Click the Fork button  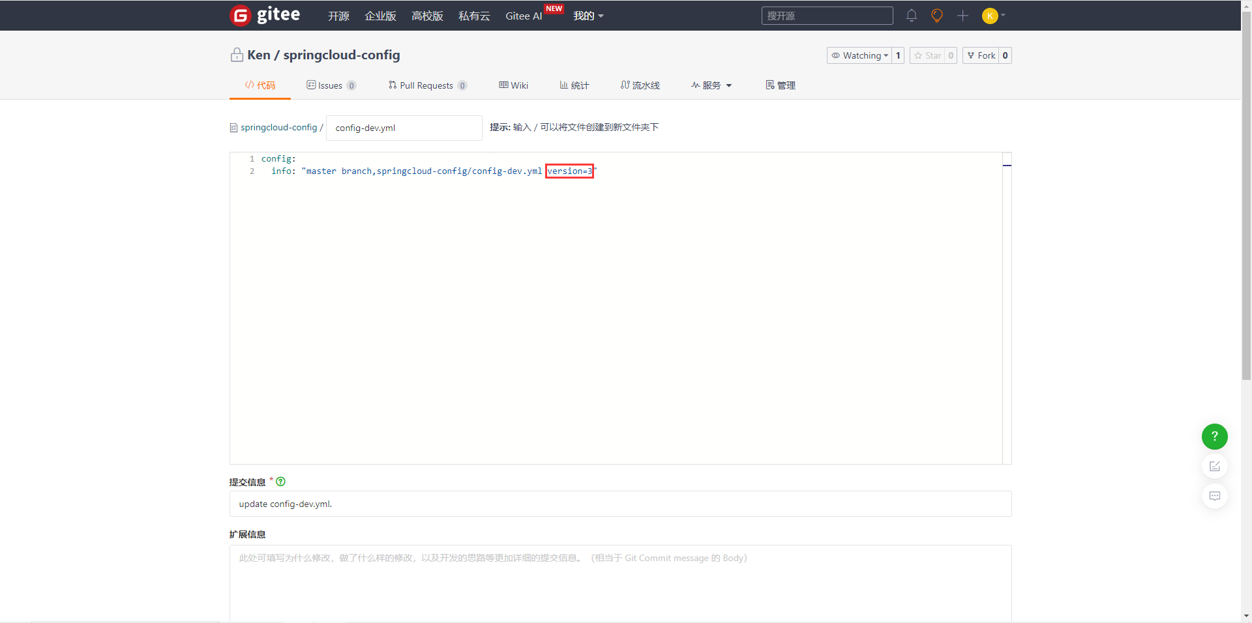tap(981, 55)
